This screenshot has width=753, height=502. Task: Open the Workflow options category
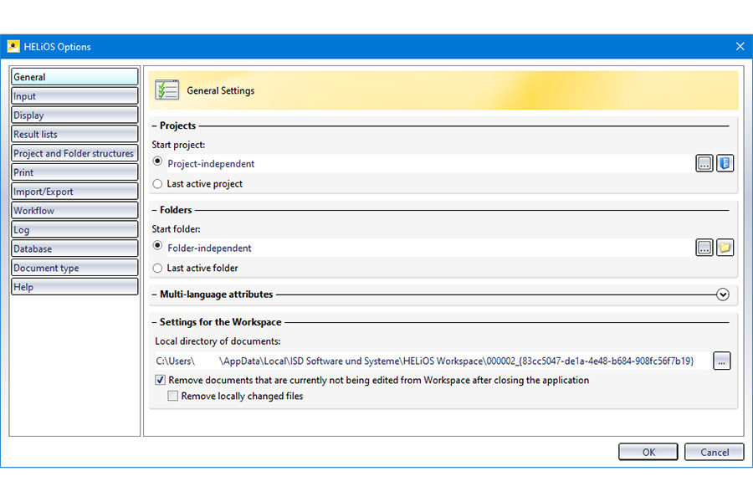click(74, 210)
